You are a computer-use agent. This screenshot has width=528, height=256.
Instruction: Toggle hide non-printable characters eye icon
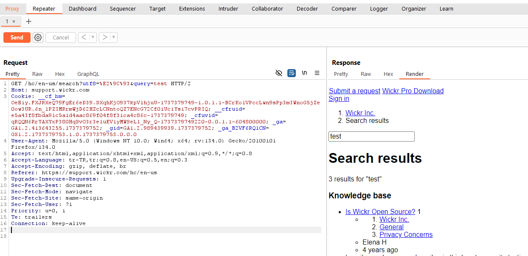point(279,73)
